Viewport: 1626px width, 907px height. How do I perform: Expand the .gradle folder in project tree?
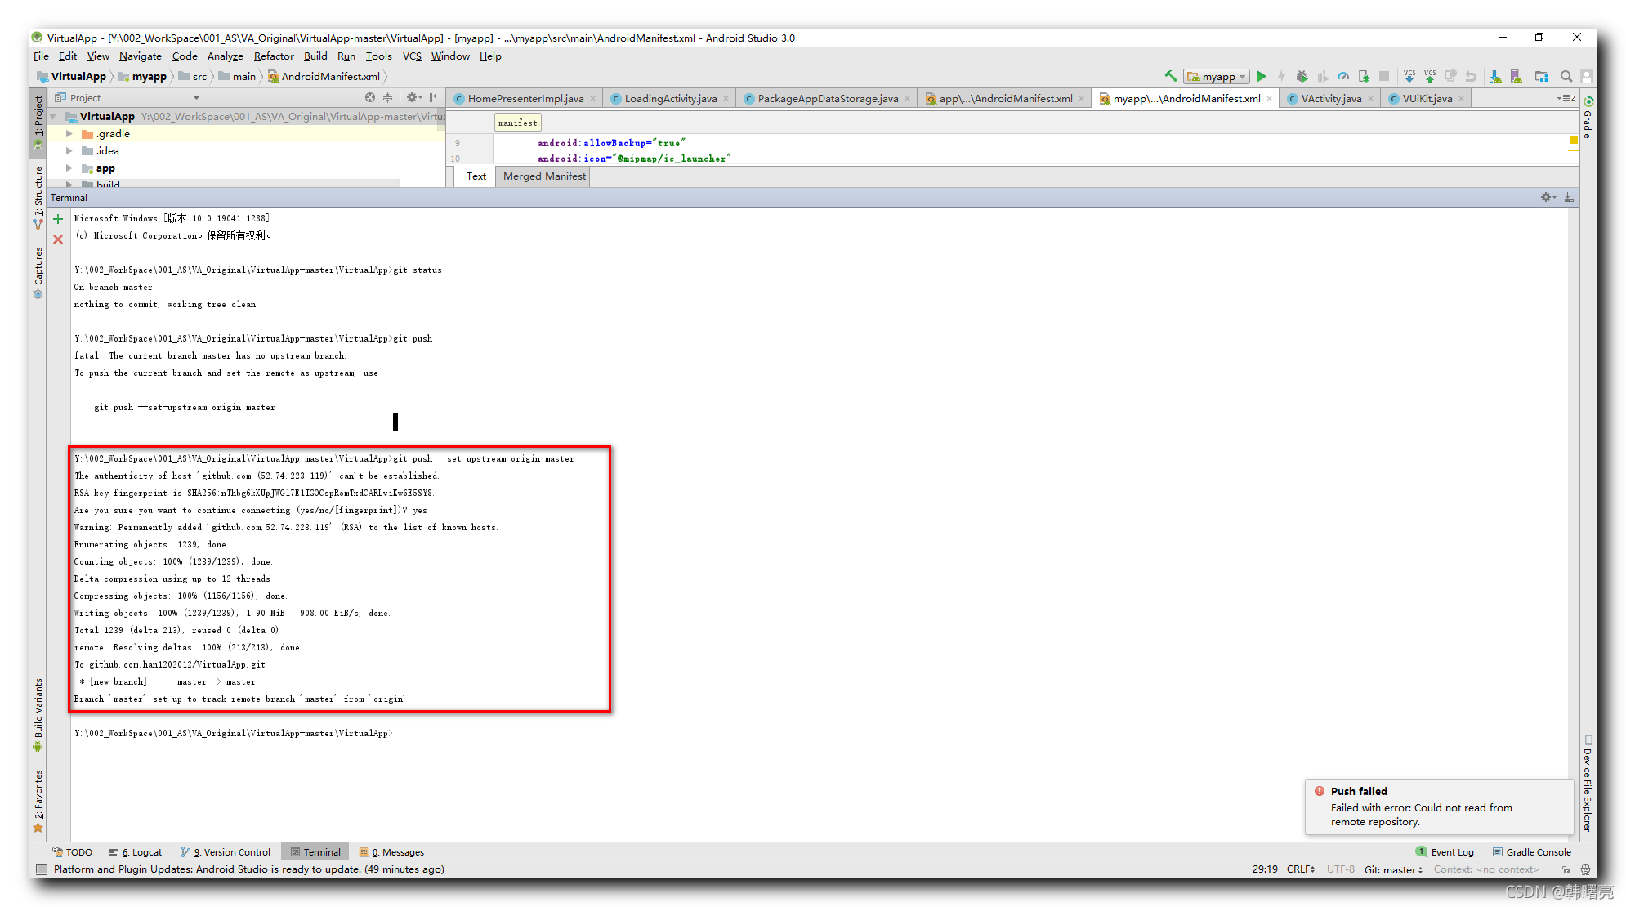pos(69,134)
